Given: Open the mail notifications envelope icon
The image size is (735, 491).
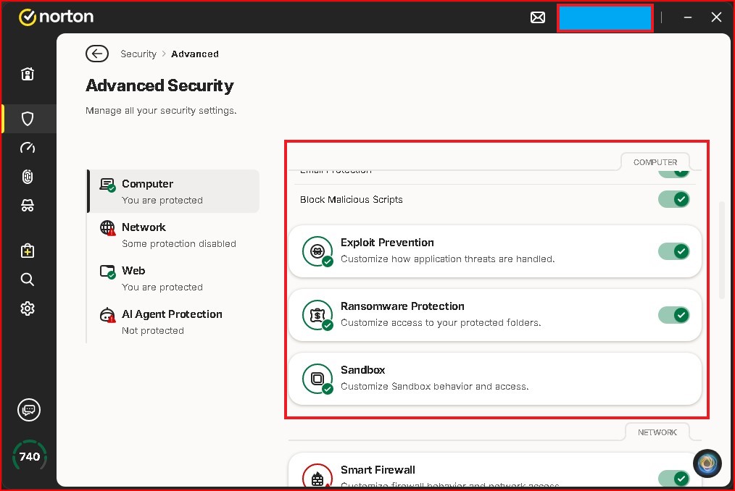Looking at the screenshot, I should 538,18.
